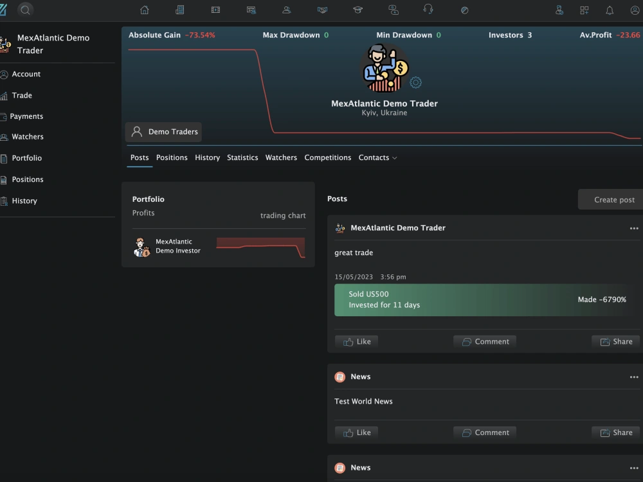
Task: Switch to the Statistics tab
Action: point(242,158)
